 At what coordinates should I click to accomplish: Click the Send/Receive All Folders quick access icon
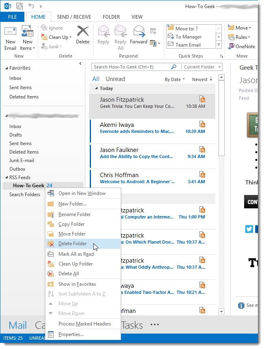coord(19,6)
